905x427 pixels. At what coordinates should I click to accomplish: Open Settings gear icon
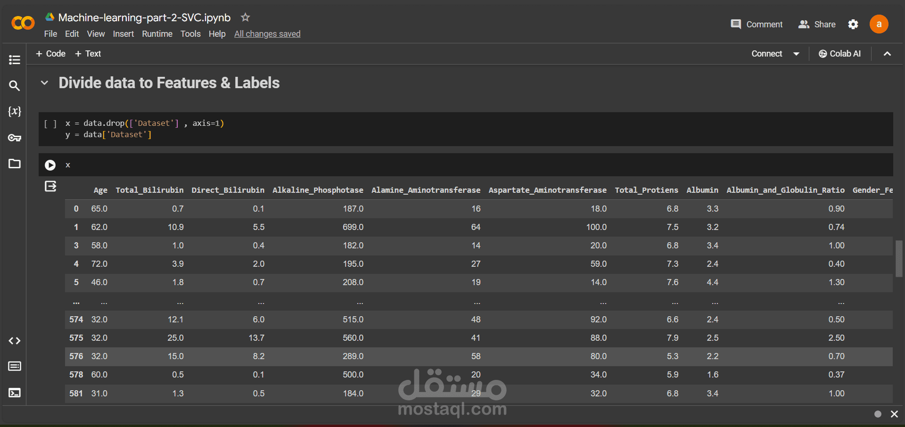pyautogui.click(x=853, y=24)
